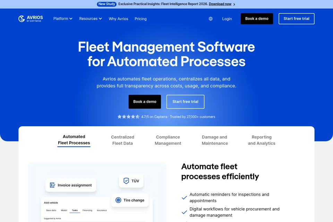The height and width of the screenshot is (222, 333).
Task: Click the Capterra star rating icons
Action: (128, 117)
